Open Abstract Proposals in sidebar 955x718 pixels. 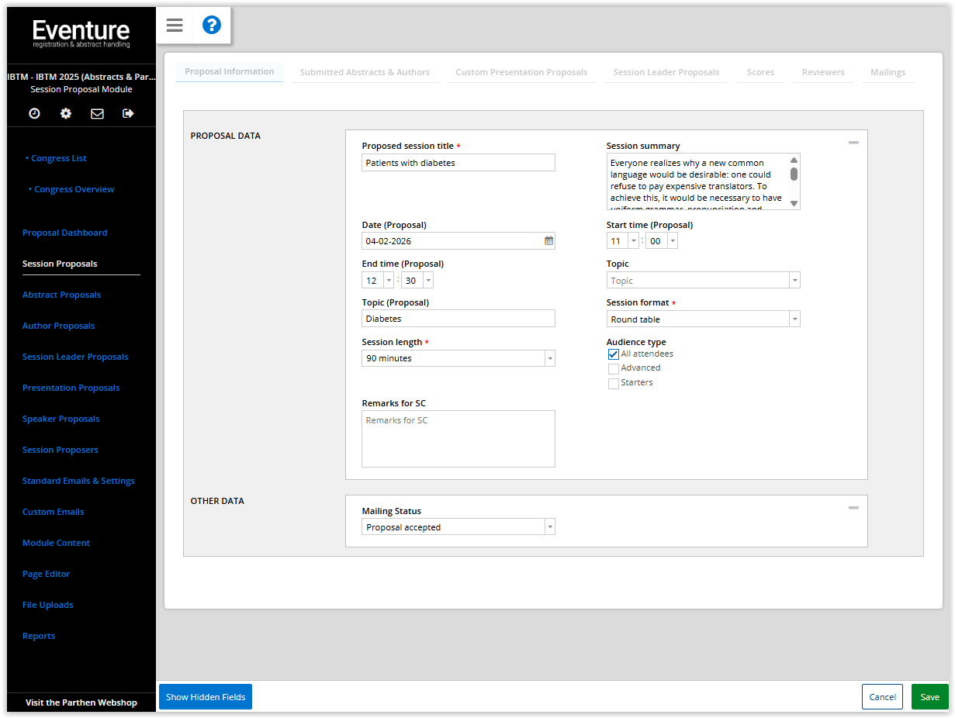click(x=61, y=295)
